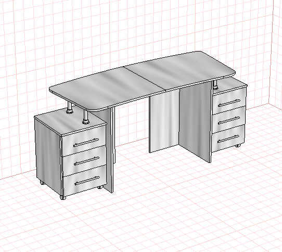The image size is (282, 252).
Task: Click the front cylindrical support on left cabinet
Action: pos(86,117)
